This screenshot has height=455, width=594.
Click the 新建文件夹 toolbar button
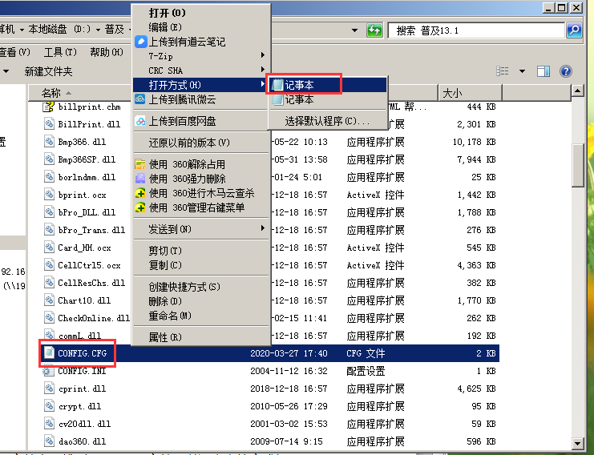(48, 72)
